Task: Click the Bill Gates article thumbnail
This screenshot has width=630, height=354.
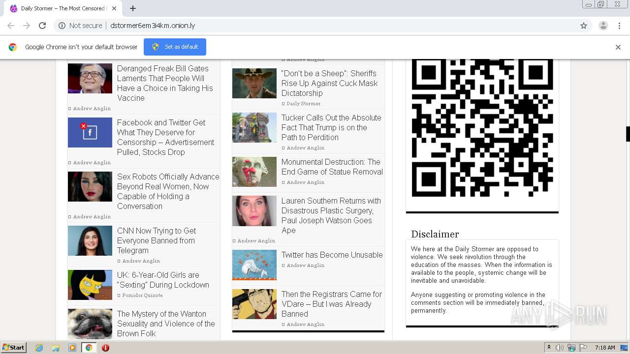Action: [90, 78]
